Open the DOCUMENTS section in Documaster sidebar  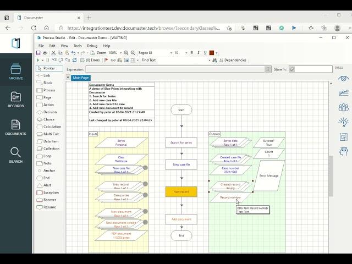[x=16, y=128]
